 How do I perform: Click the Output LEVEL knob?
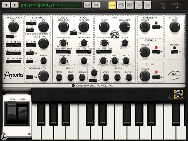click(x=175, y=27)
